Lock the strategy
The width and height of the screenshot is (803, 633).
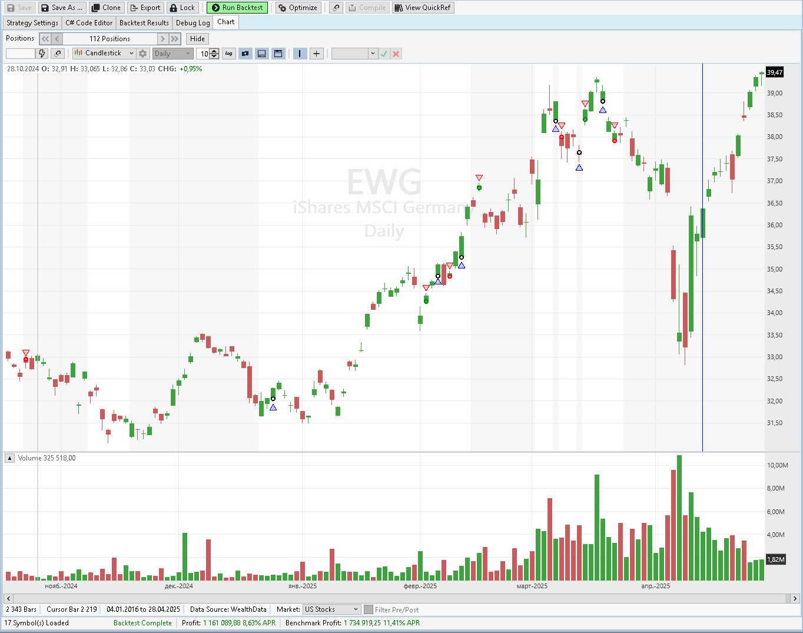point(182,8)
